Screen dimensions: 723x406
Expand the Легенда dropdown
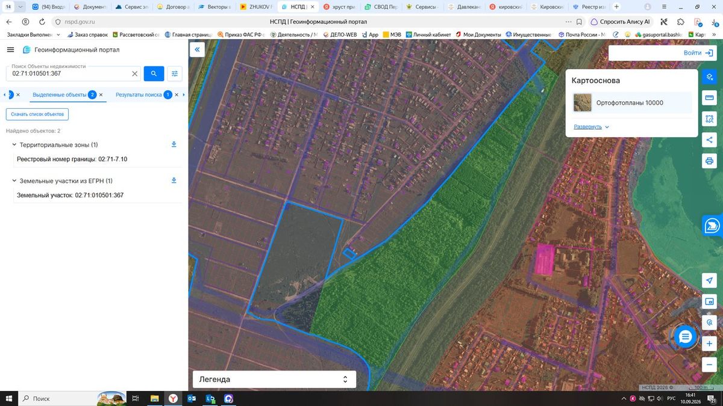(274, 380)
